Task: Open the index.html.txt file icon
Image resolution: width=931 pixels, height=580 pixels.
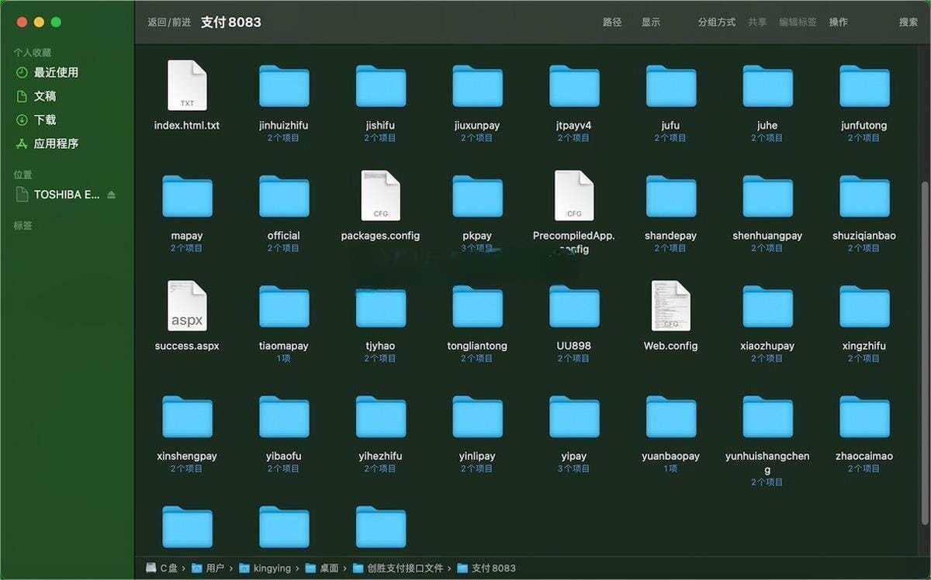Action: (x=187, y=86)
